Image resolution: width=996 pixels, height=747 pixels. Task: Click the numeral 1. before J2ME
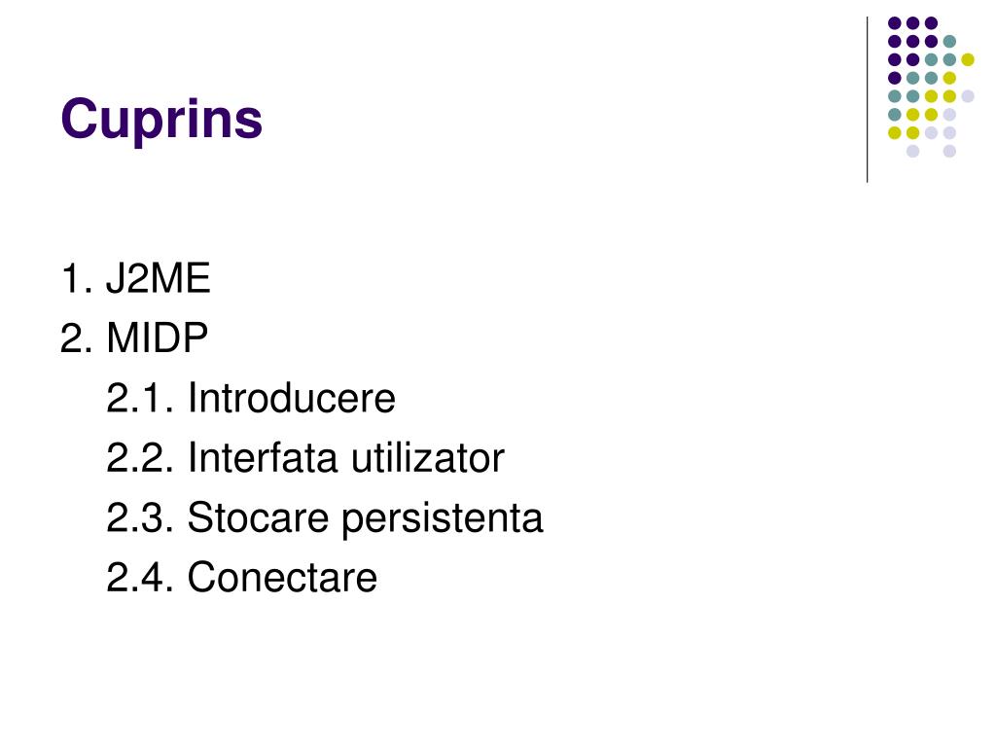pyautogui.click(x=78, y=278)
